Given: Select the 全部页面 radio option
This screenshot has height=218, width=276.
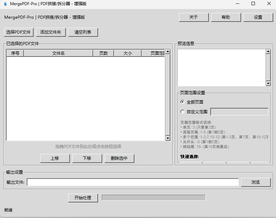Looking at the screenshot, I should pyautogui.click(x=192, y=102).
